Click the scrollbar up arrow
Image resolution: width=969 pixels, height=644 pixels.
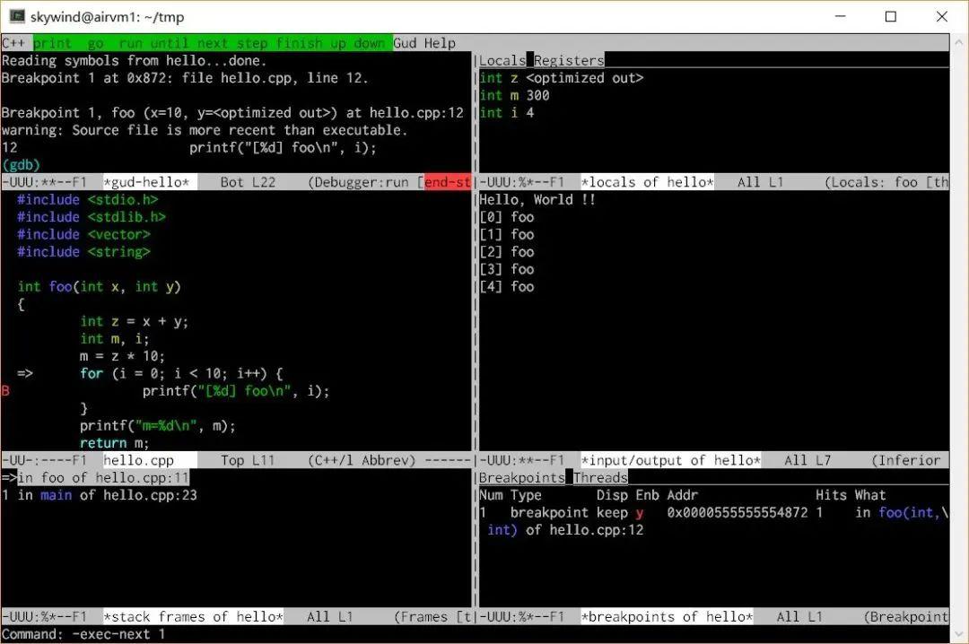point(958,43)
